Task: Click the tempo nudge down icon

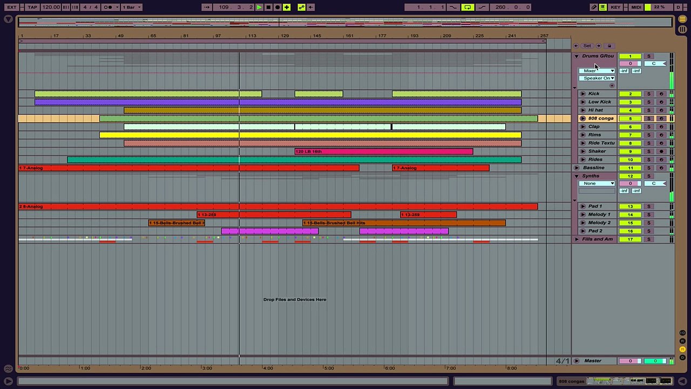Action: (66, 7)
